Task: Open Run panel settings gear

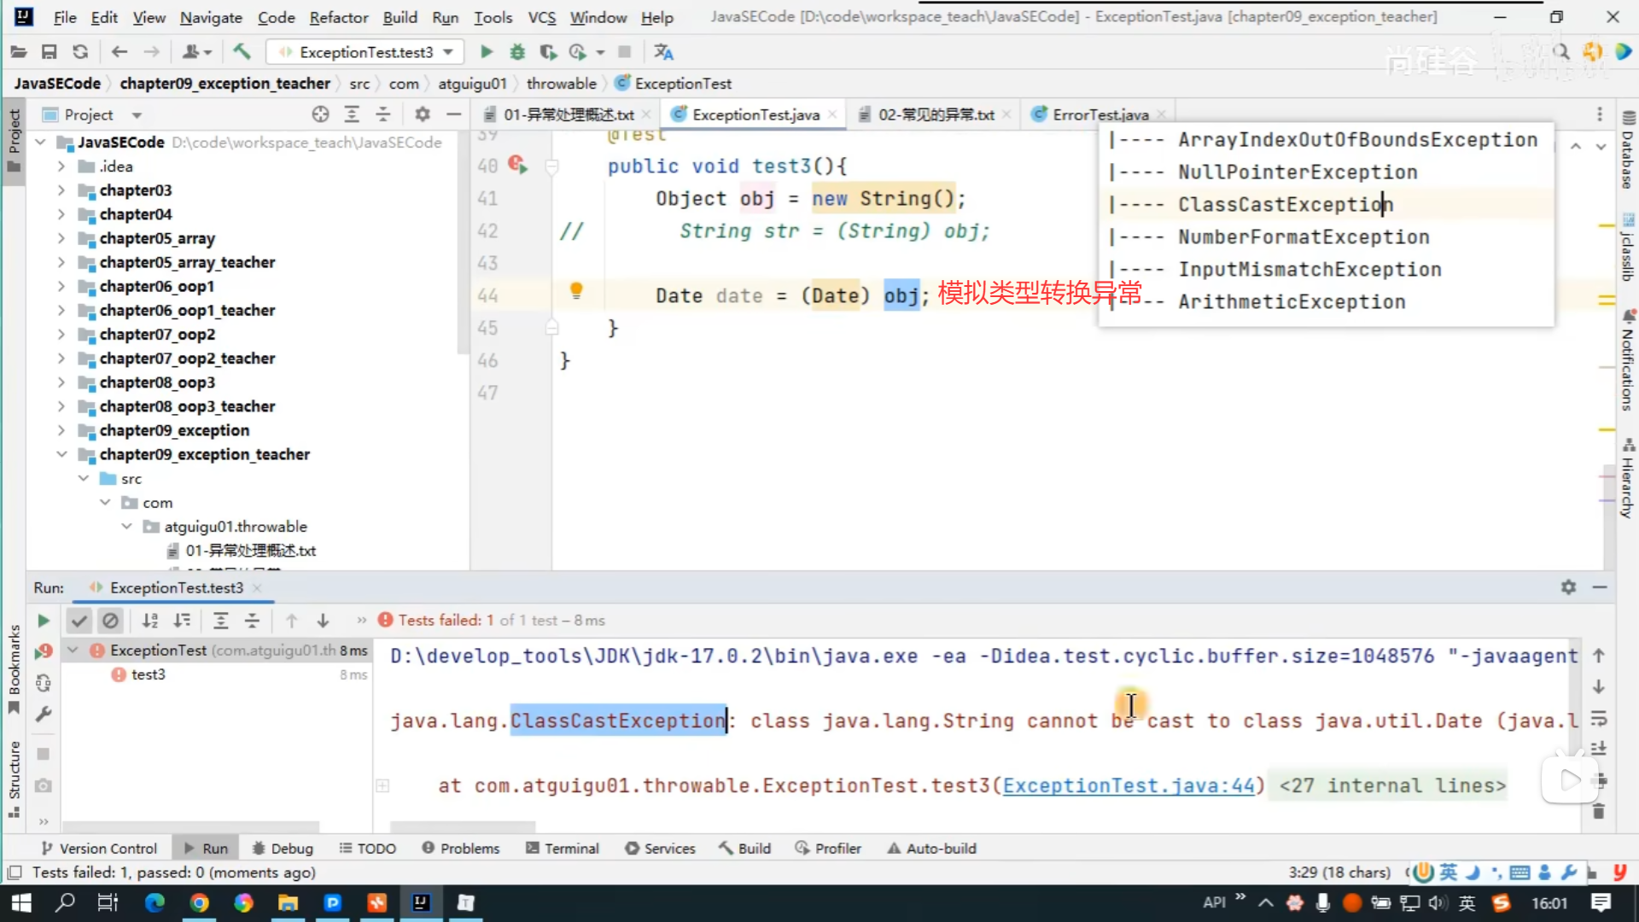Action: (x=1568, y=587)
